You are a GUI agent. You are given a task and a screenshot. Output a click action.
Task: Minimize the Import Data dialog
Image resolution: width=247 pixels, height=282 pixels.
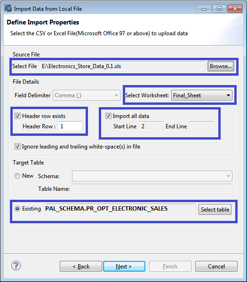204,9
